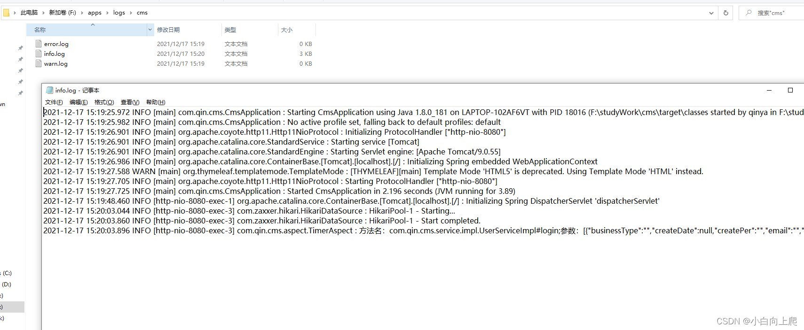804x330 pixels.
Task: Go to 此电脑 in the breadcrumb
Action: pos(29,13)
